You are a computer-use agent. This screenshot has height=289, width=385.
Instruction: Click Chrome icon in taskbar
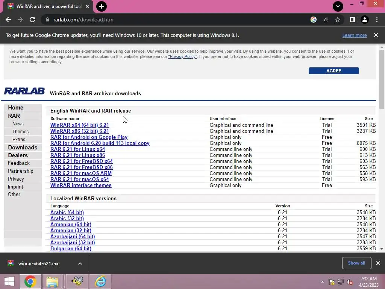click(30, 281)
